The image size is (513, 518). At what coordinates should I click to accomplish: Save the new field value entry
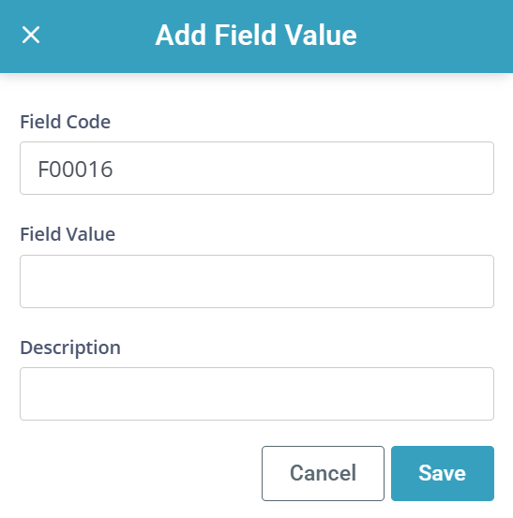[x=443, y=473]
